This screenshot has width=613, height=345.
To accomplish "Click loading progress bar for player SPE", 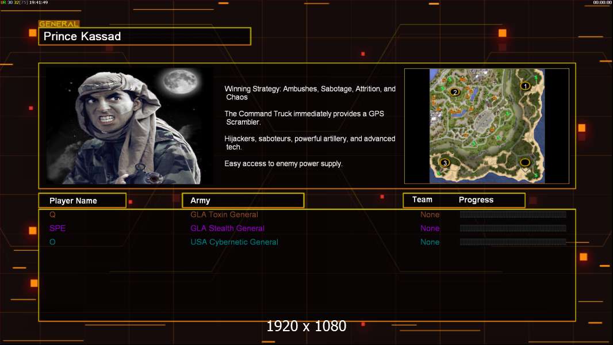I will pyautogui.click(x=513, y=228).
